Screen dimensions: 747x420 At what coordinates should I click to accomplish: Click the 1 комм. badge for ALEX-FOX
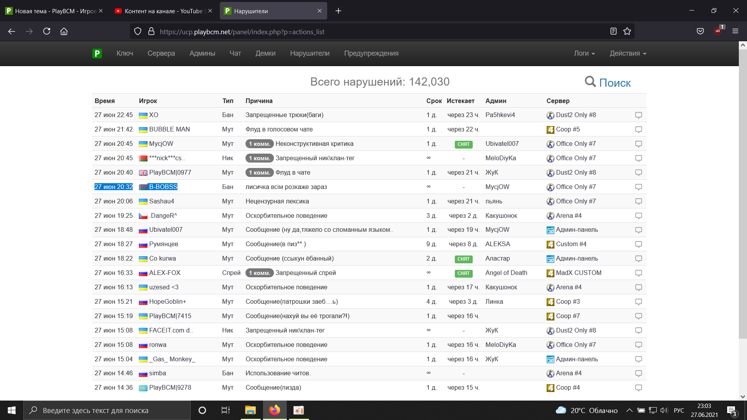[260, 273]
